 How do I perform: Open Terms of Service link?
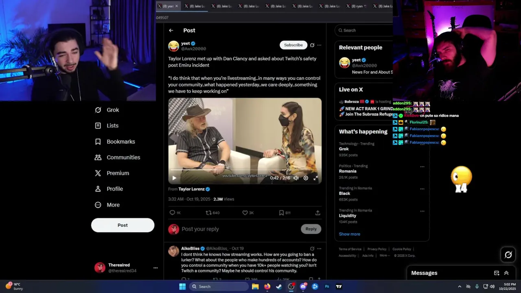350,249
